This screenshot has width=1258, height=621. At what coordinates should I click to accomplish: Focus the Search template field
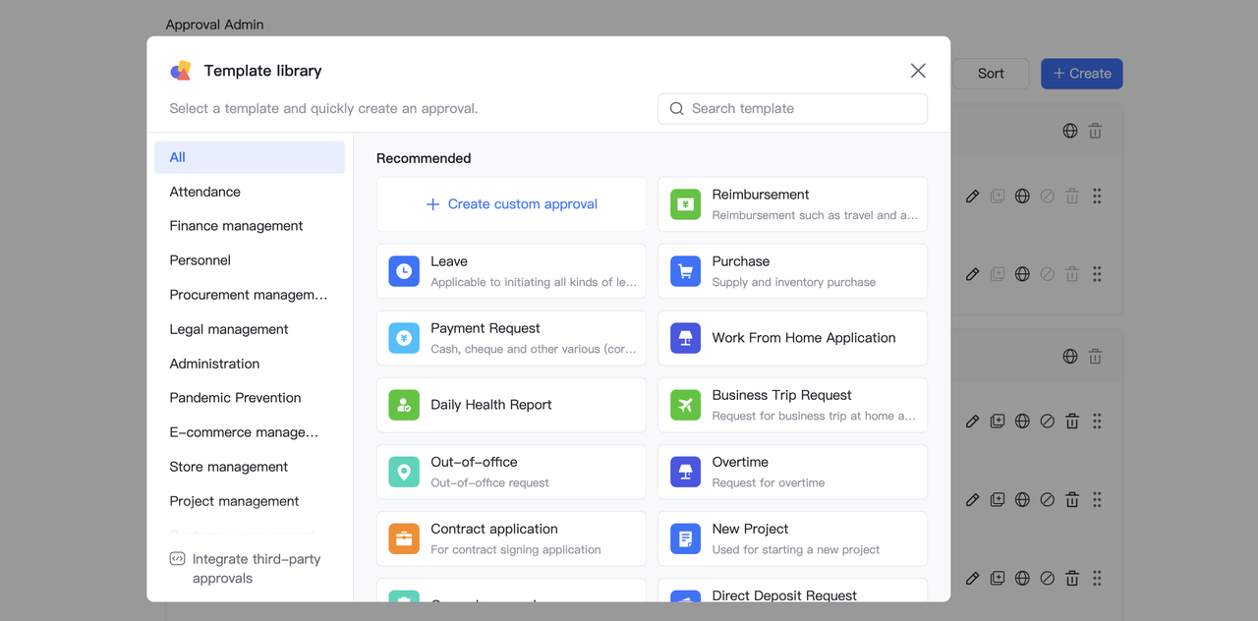tap(801, 109)
